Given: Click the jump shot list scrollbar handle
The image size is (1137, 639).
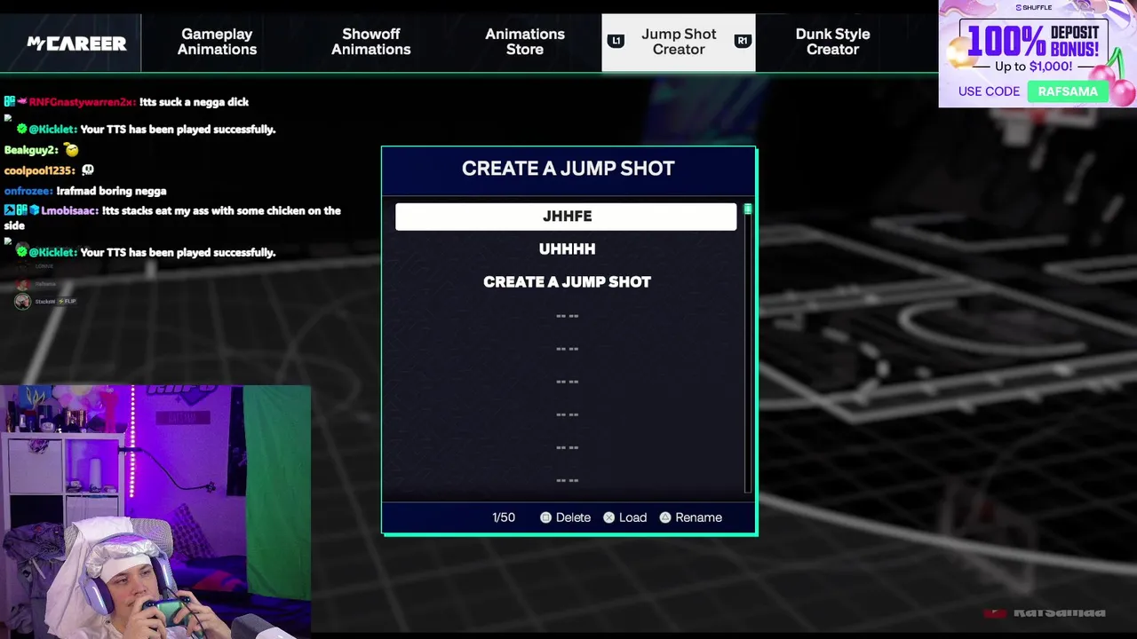Looking at the screenshot, I should pos(748,209).
